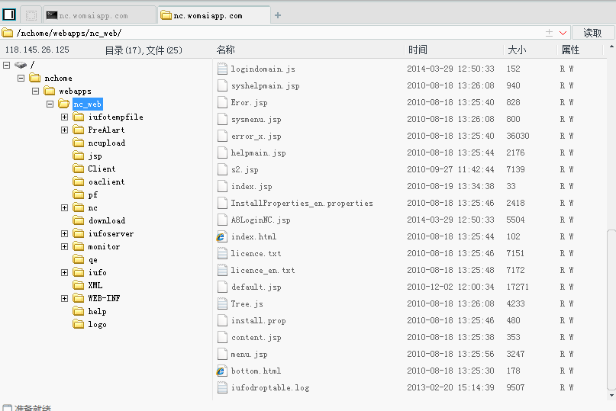
Task: Collapse the root / drive node
Action: [6, 65]
